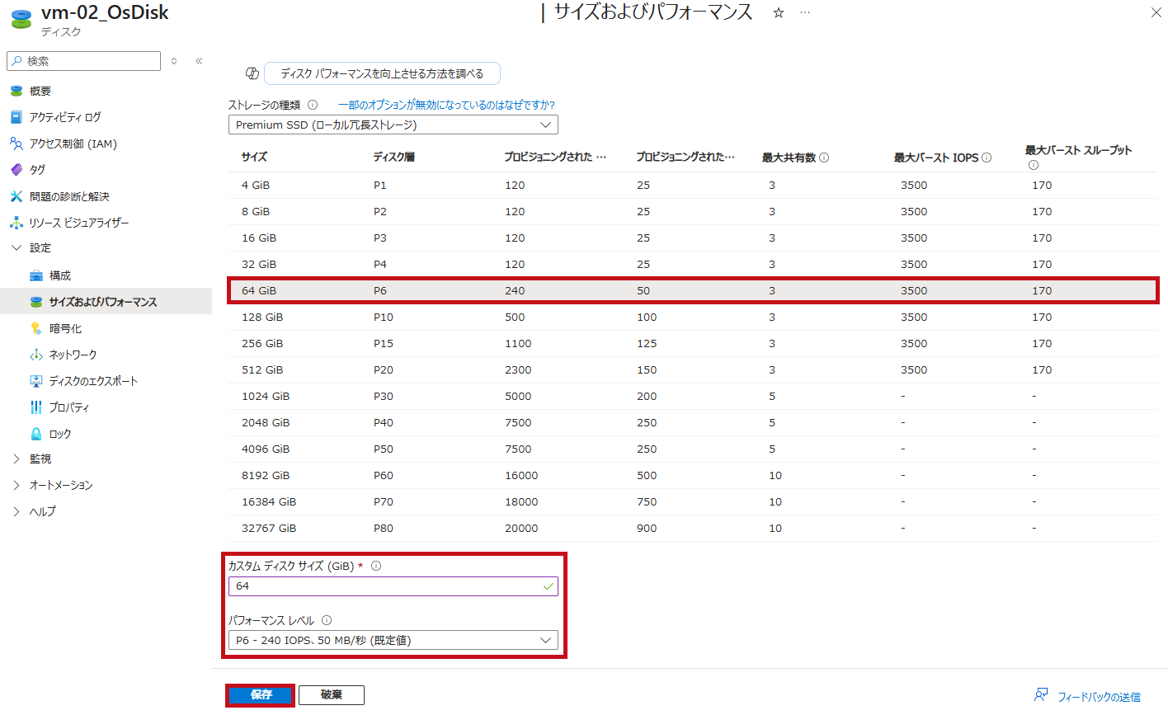
Task: Open フィードバックの送信 link
Action: (1088, 697)
